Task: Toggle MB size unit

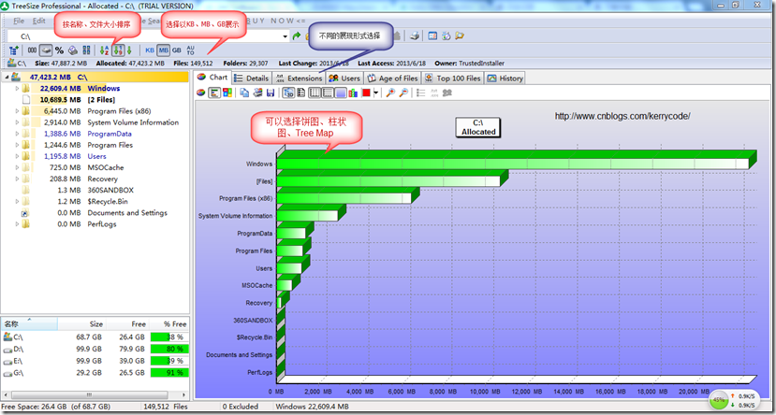Action: pos(164,50)
